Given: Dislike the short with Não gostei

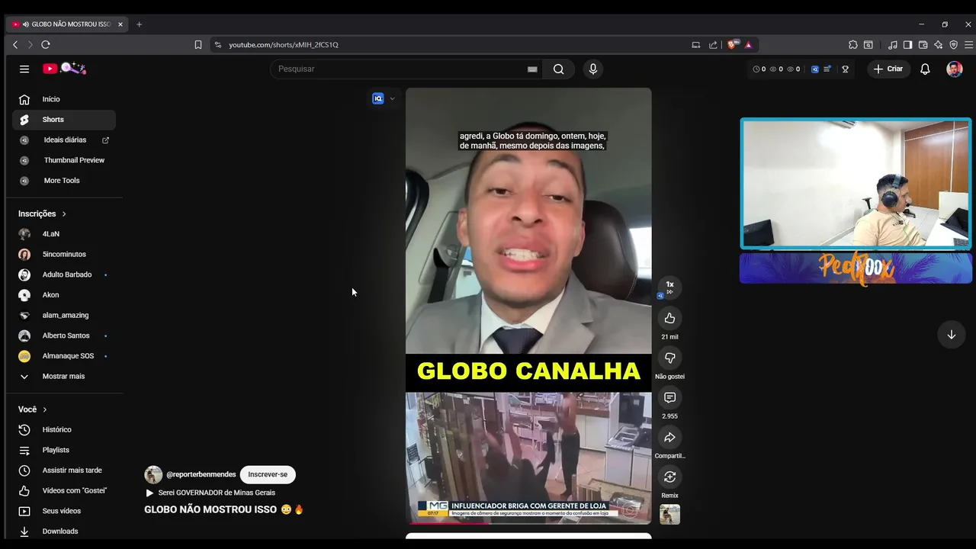Looking at the screenshot, I should click(669, 358).
